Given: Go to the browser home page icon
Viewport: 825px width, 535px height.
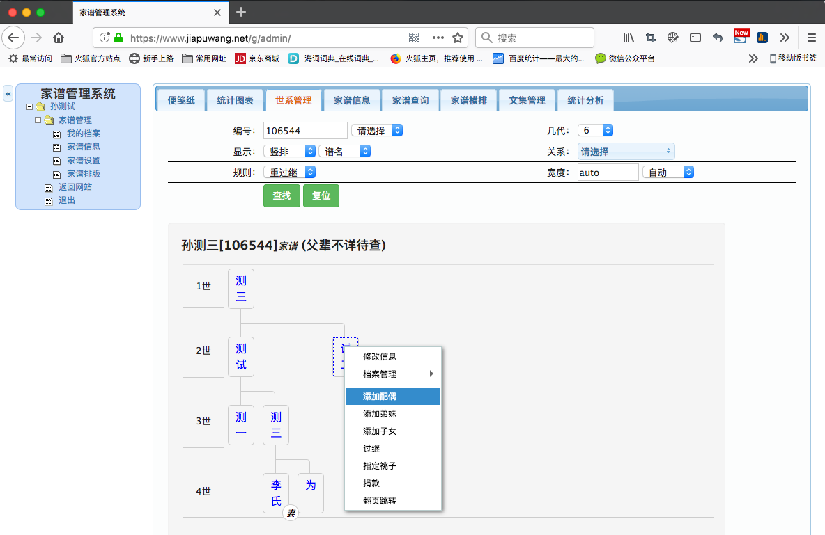Looking at the screenshot, I should click(x=59, y=38).
